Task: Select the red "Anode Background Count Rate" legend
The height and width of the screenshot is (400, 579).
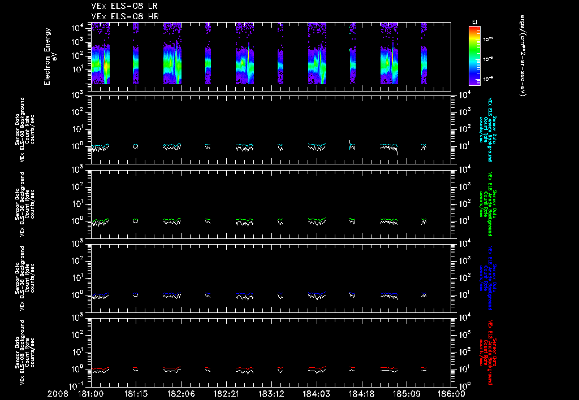Action: [x=488, y=353]
